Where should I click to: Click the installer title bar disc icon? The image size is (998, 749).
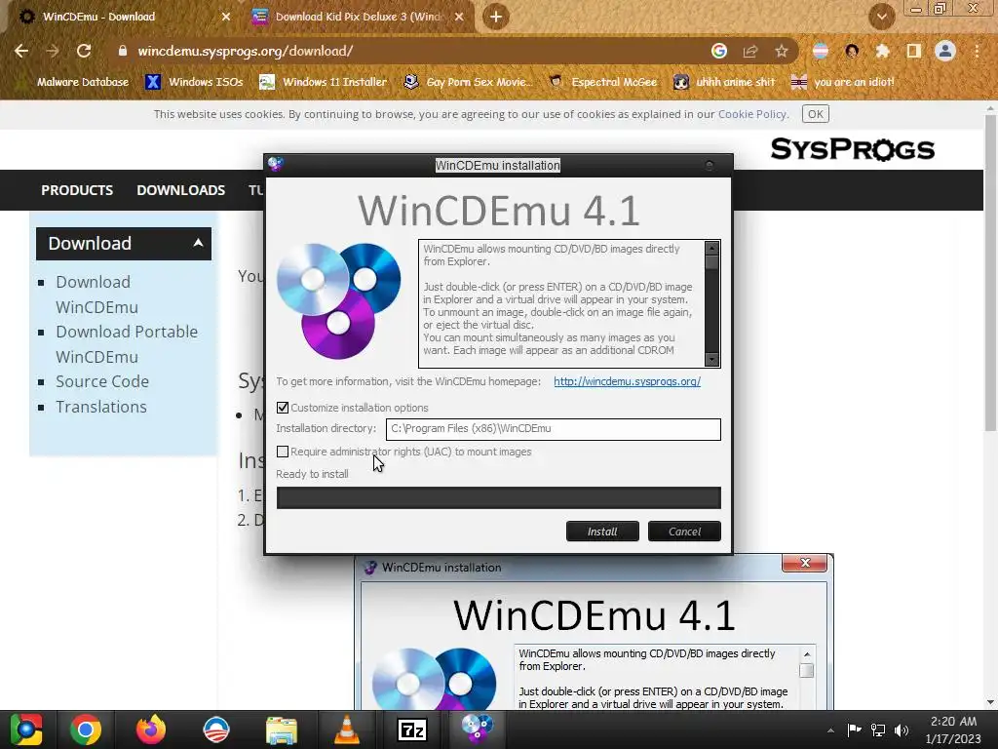[276, 164]
